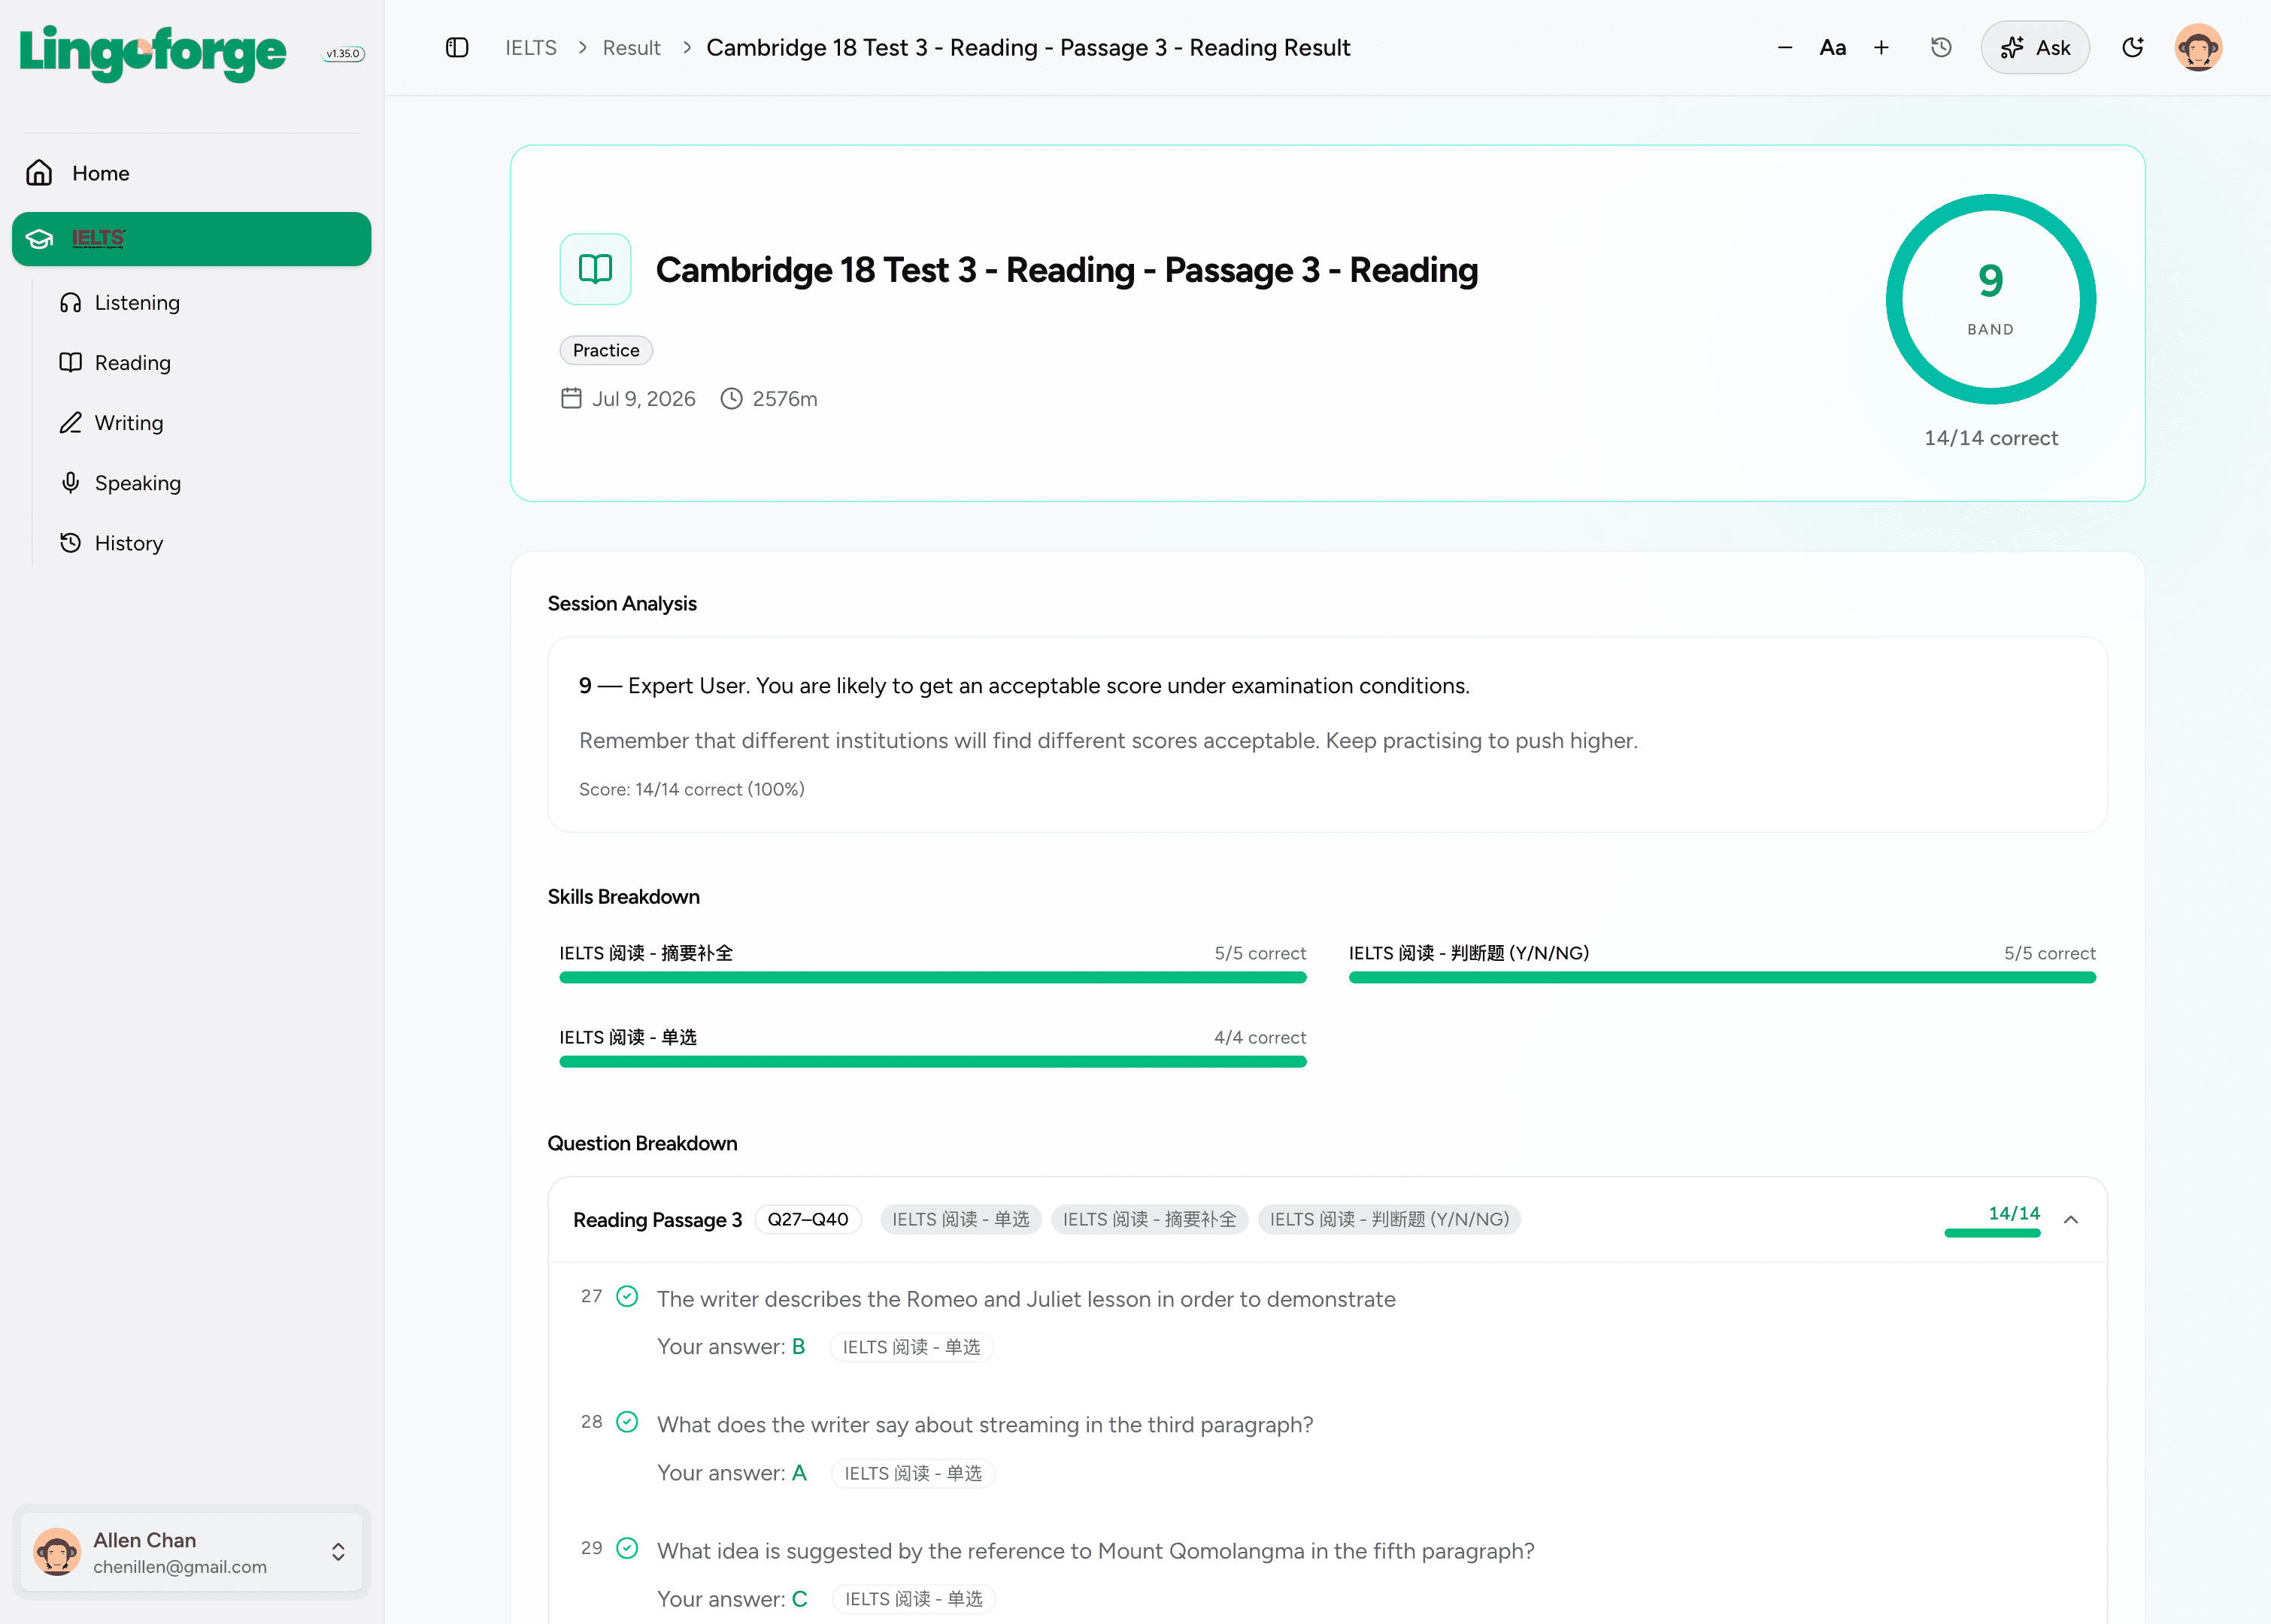
Task: Click the 单选 skill progress bar
Action: [x=933, y=1062]
